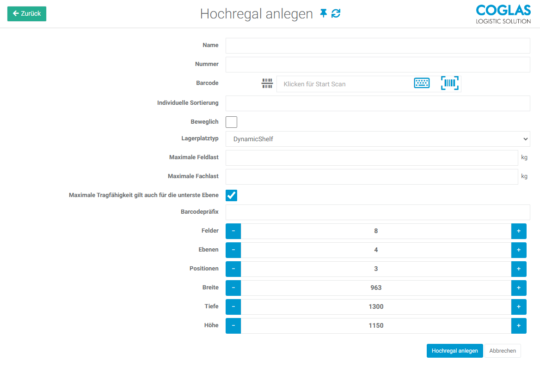The height and width of the screenshot is (366, 540).
Task: Click the Abbrechen button
Action: coord(502,351)
